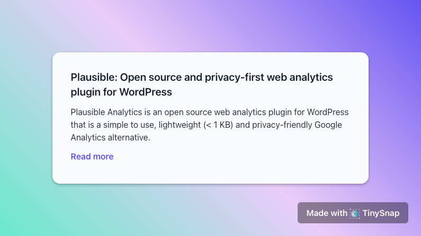The width and height of the screenshot is (421, 236).
Task: Click the TinySnap logo icon in badge
Action: click(355, 213)
